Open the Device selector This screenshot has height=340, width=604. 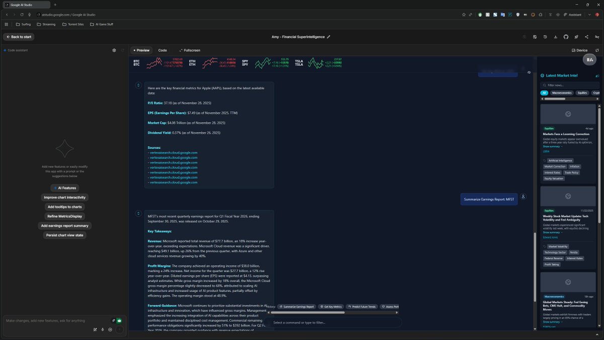pos(580,50)
